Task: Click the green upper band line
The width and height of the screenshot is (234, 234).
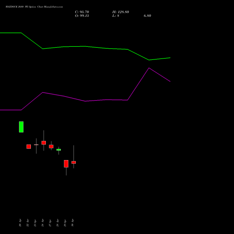Action: point(85,46)
